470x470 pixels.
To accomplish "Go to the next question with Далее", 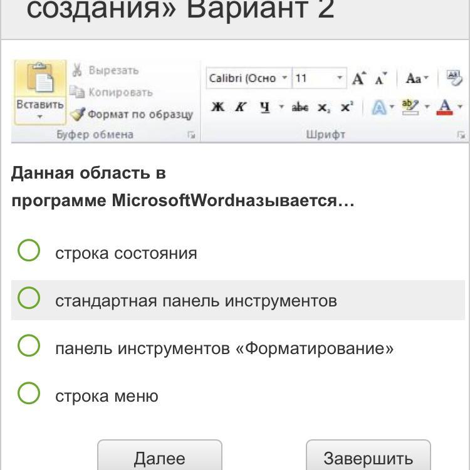I will click(159, 456).
